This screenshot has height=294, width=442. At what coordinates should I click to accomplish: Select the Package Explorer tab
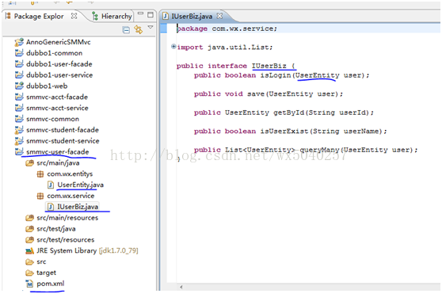click(x=39, y=17)
